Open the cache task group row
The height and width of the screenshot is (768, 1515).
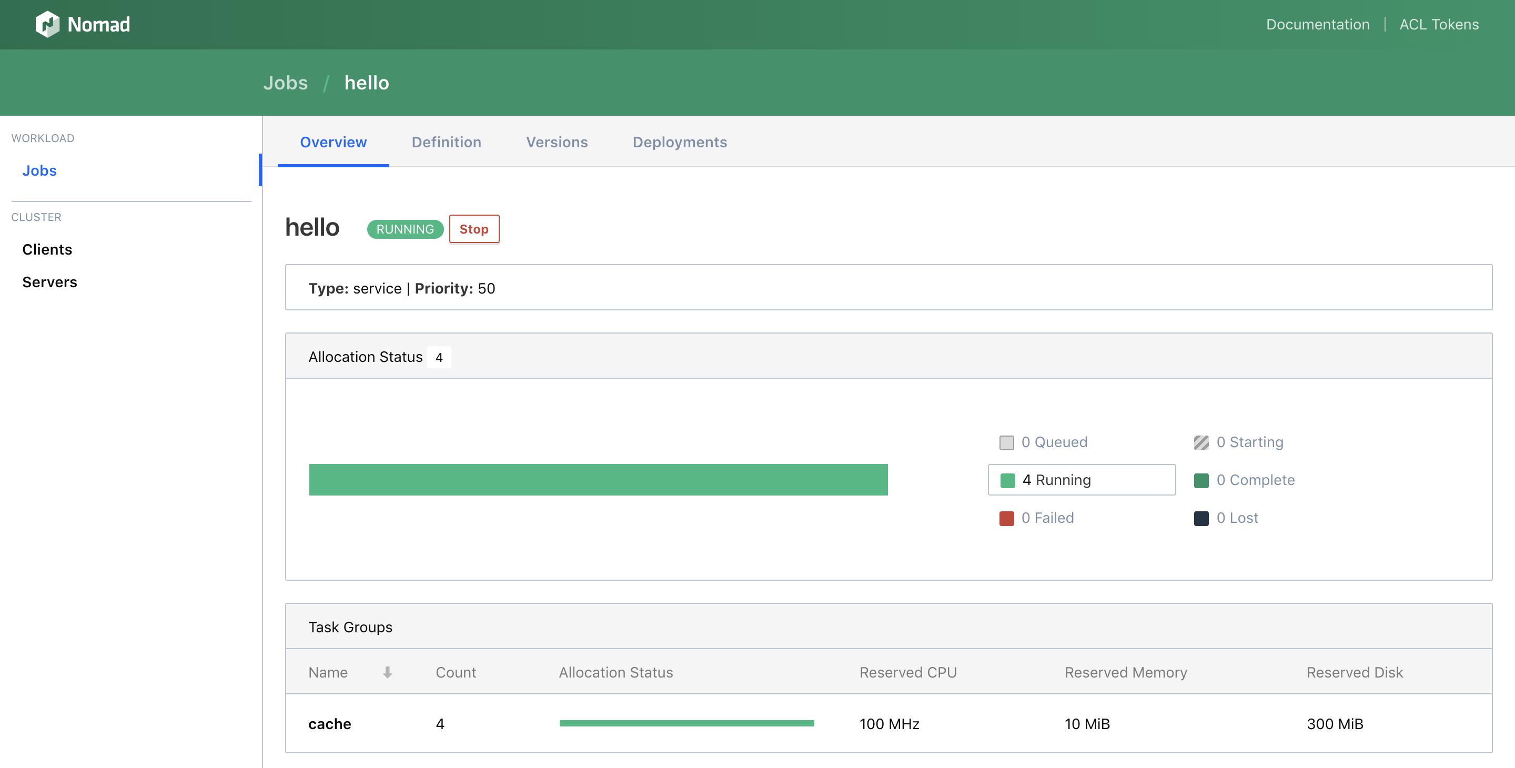(329, 723)
